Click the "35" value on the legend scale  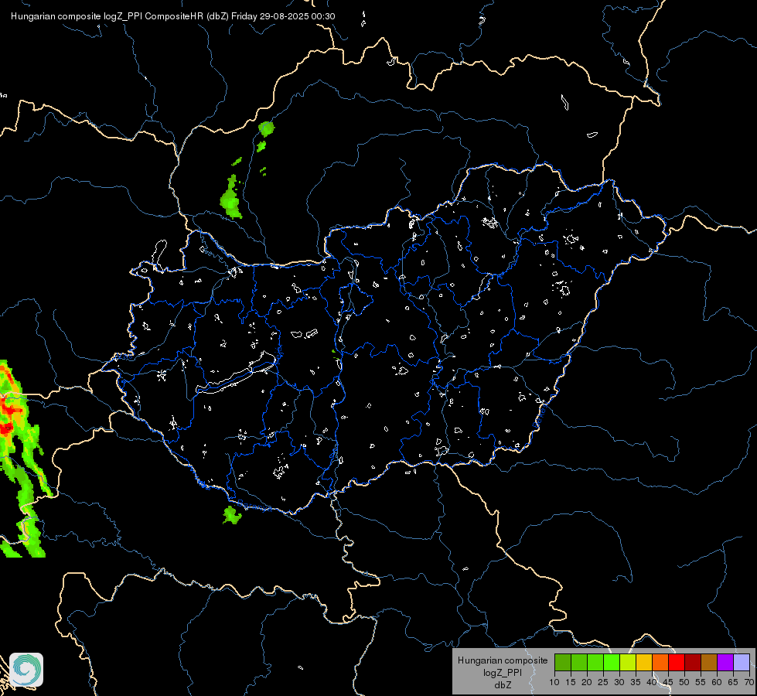[636, 683]
